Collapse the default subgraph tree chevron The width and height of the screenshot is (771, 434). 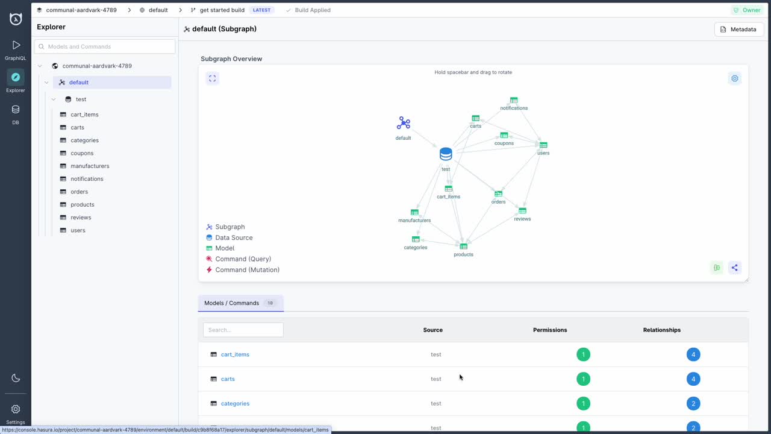tap(46, 83)
